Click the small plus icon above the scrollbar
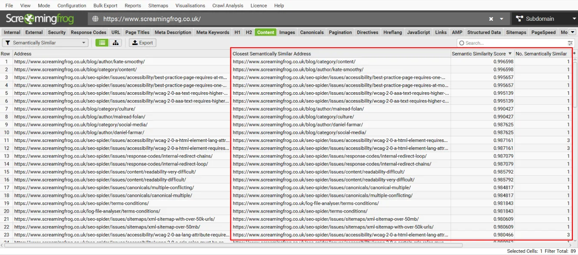Viewport: 578px width, 255px height. pos(575,54)
